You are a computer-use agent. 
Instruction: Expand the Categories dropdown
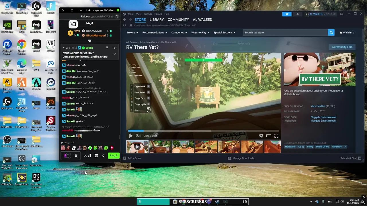(179, 32)
